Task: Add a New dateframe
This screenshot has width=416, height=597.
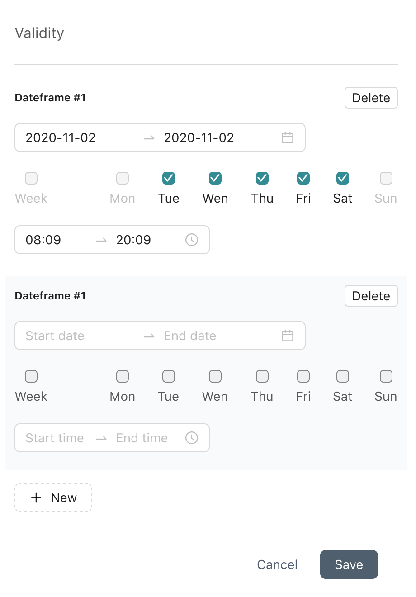Action: tap(53, 497)
